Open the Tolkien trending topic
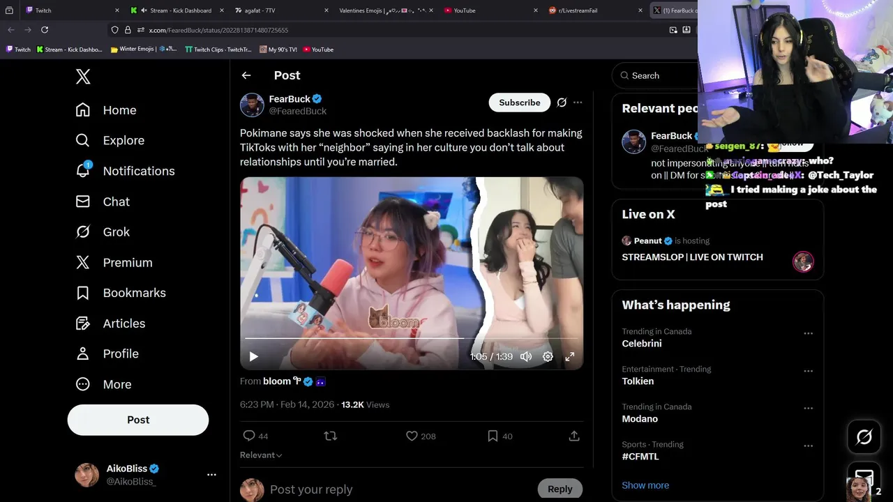This screenshot has height=502, width=893. coord(638,381)
